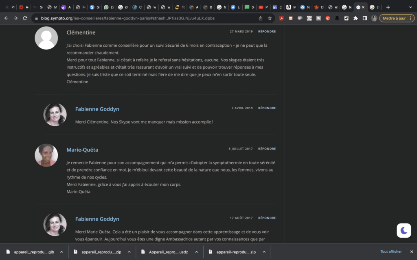This screenshot has height=260, width=417.
Task: Click "Mettre à jour" update button
Action: click(394, 18)
